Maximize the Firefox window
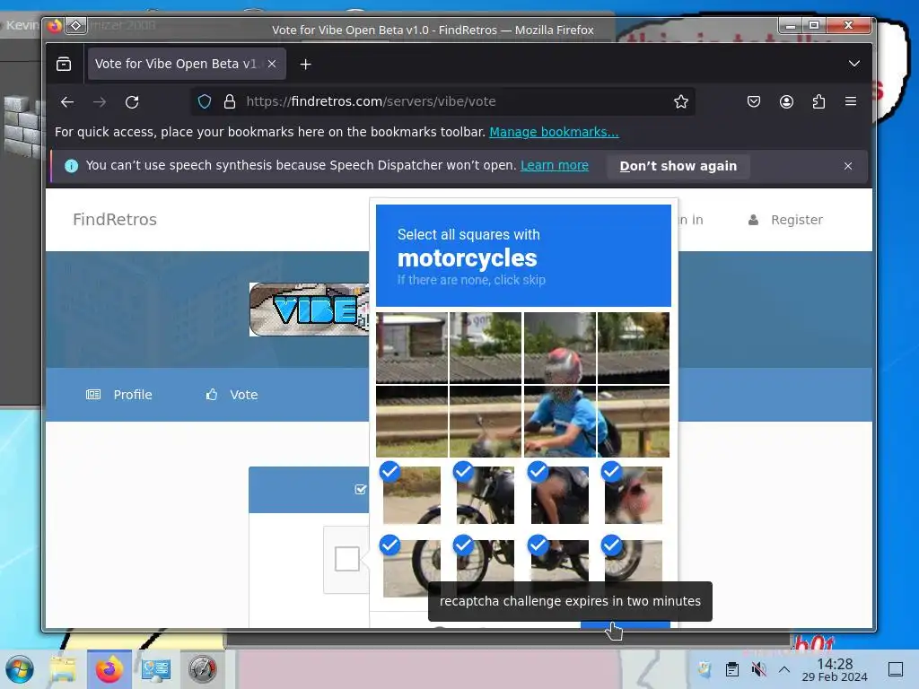The width and height of the screenshot is (919, 689). click(814, 24)
